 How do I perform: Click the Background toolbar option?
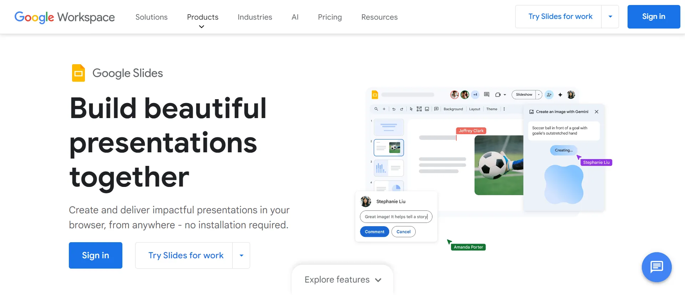tap(453, 109)
